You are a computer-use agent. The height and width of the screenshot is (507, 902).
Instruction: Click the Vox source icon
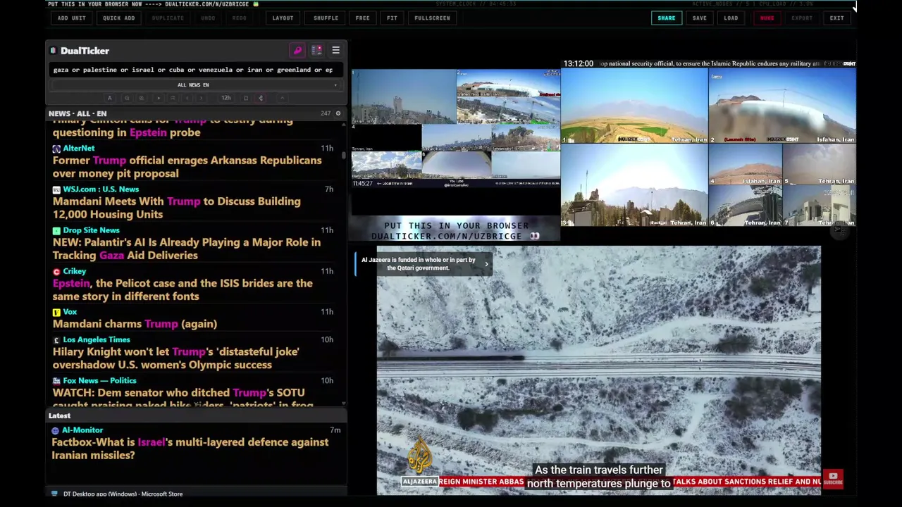click(56, 312)
